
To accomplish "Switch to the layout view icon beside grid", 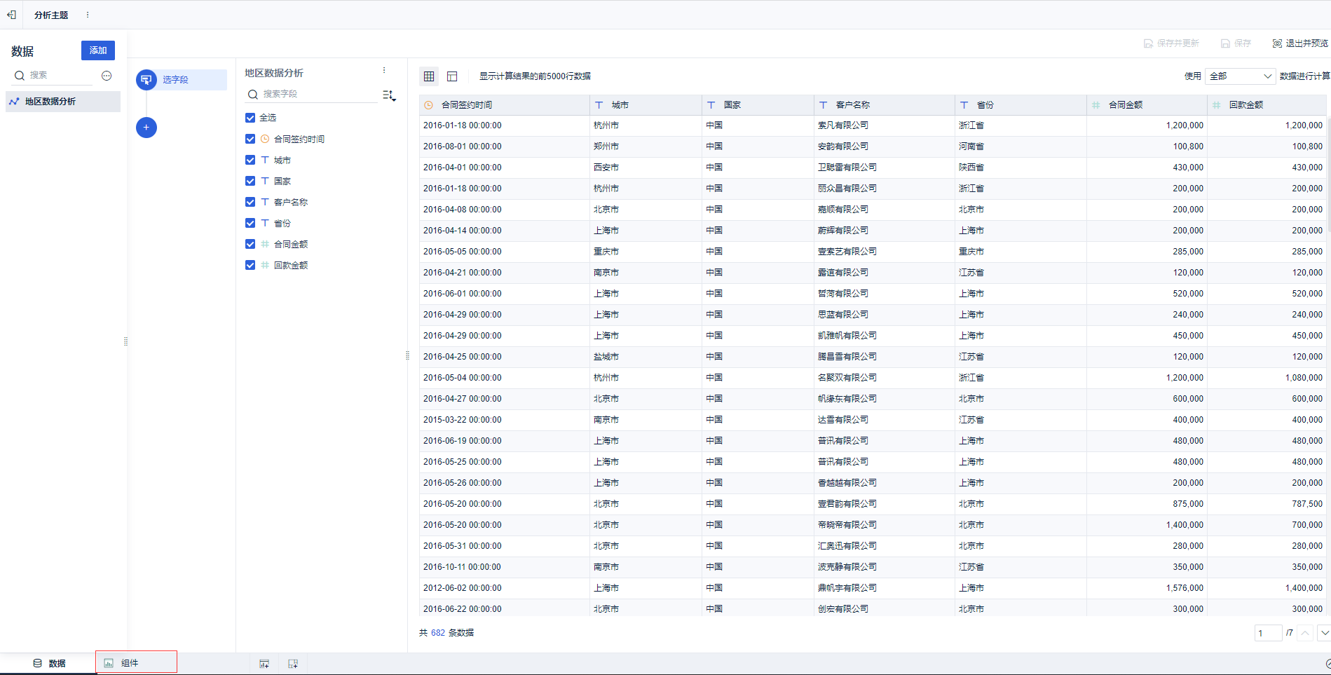I will coord(452,76).
